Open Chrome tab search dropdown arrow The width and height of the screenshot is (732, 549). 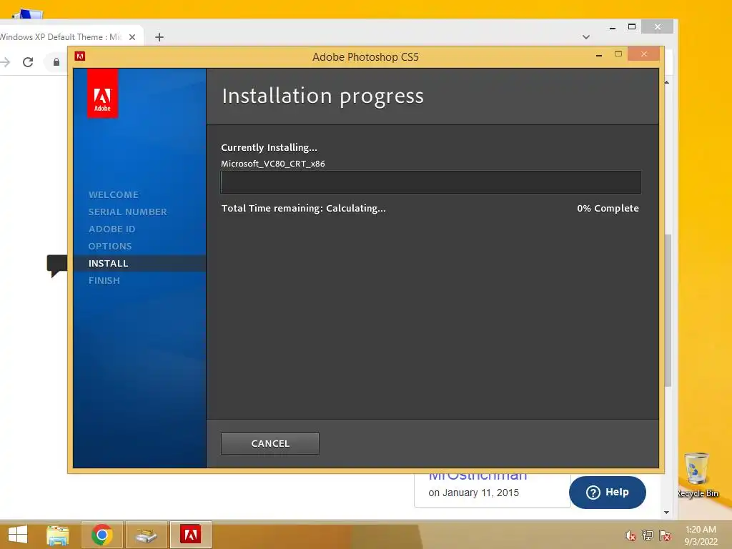coord(586,37)
